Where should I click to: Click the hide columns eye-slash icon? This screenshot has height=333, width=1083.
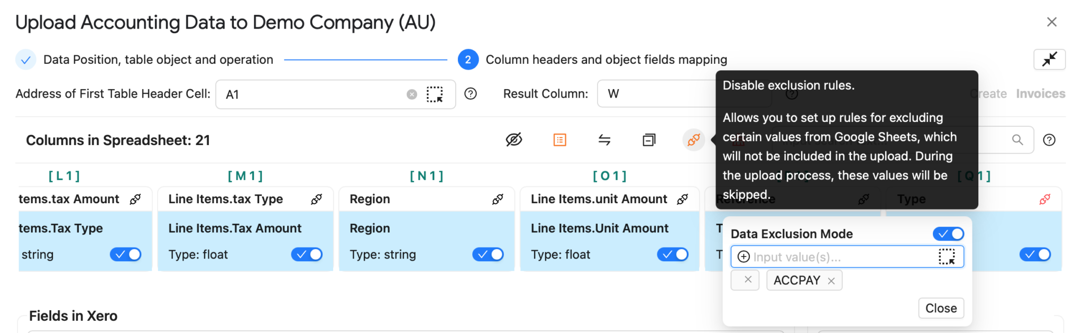click(x=513, y=140)
